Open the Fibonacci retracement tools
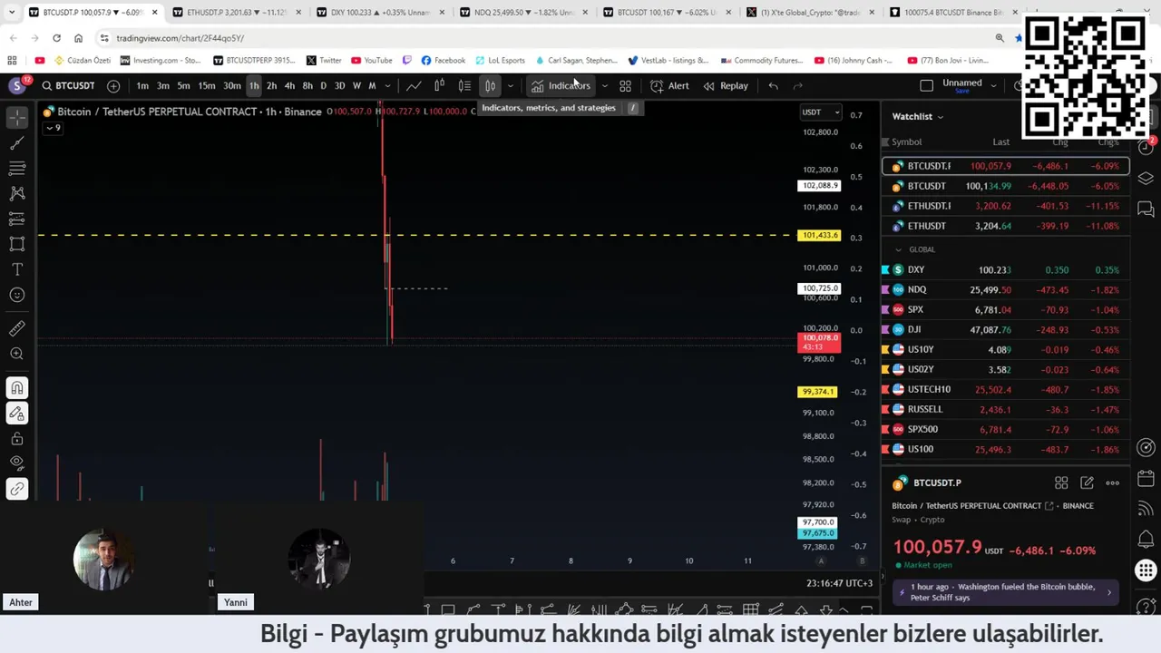This screenshot has width=1161, height=653. tap(16, 169)
